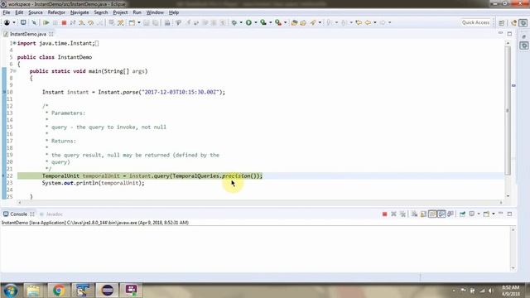Open the Run Last Tool dropdown arrow

click(285, 22)
